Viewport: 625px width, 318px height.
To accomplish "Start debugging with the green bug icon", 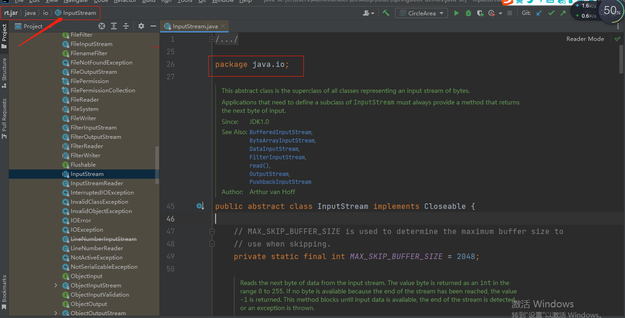I will pyautogui.click(x=468, y=13).
